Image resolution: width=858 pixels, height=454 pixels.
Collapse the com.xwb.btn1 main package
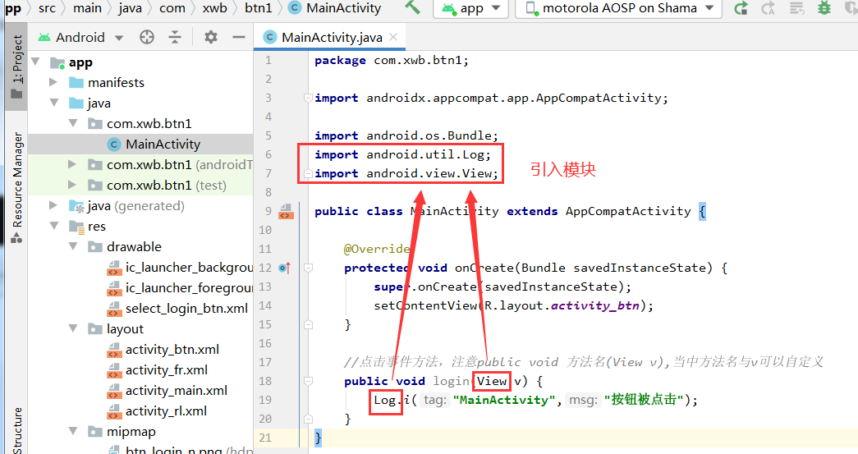click(x=73, y=124)
